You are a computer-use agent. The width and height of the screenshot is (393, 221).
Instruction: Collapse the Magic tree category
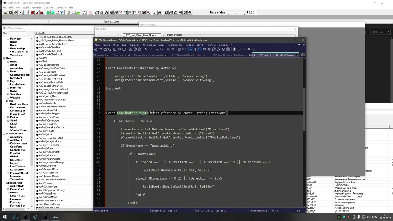pyautogui.click(x=4, y=101)
